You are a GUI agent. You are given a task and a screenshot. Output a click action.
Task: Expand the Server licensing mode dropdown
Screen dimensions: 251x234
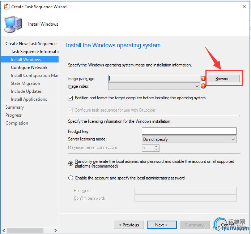189,139
